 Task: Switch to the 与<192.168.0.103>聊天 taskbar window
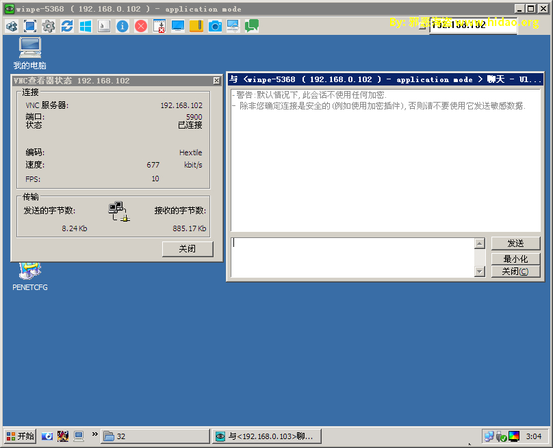click(266, 436)
